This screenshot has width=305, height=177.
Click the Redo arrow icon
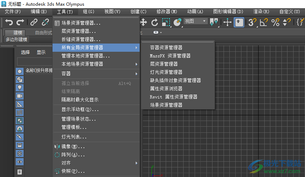[20, 22]
